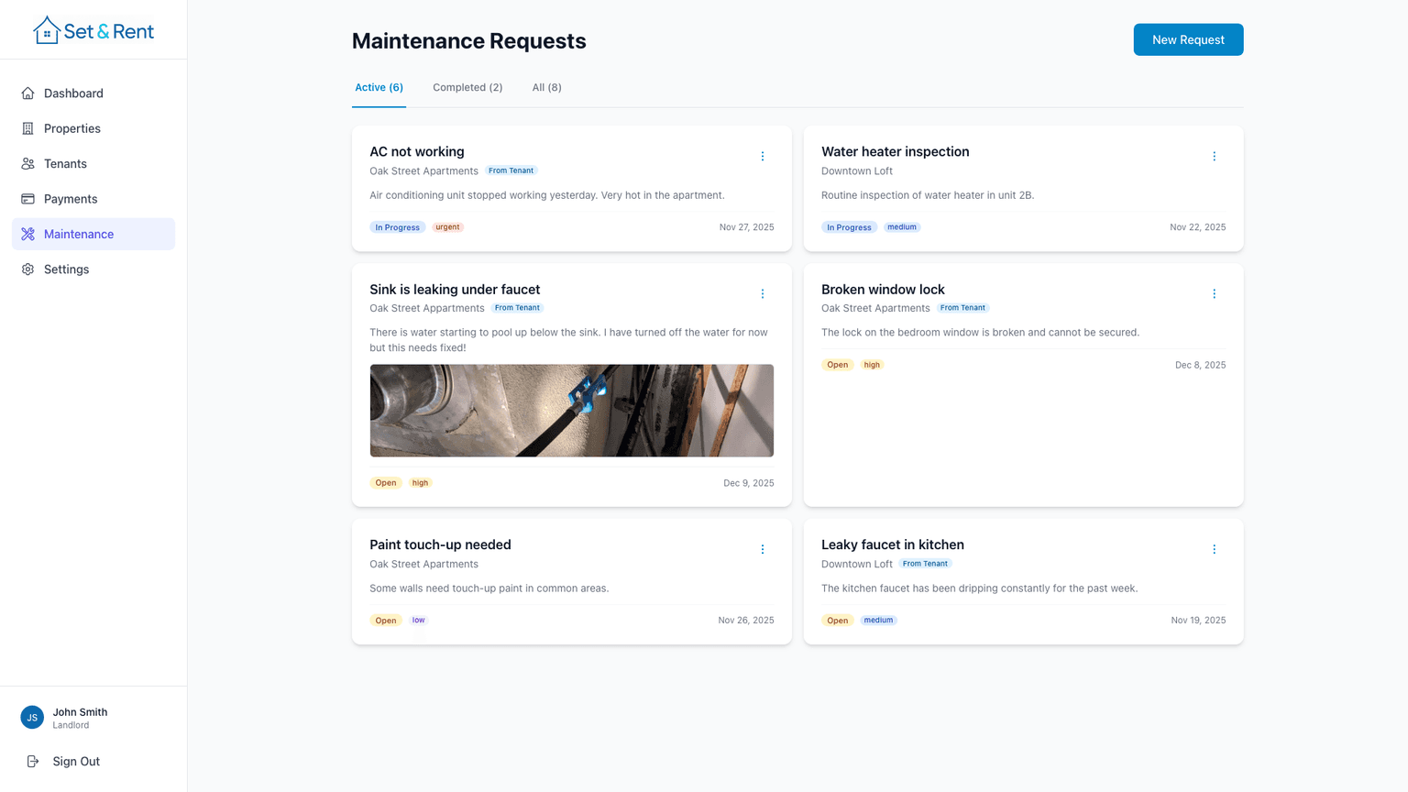
Task: Click the Open status badge on Paint touch-up needed
Action: pos(385,620)
